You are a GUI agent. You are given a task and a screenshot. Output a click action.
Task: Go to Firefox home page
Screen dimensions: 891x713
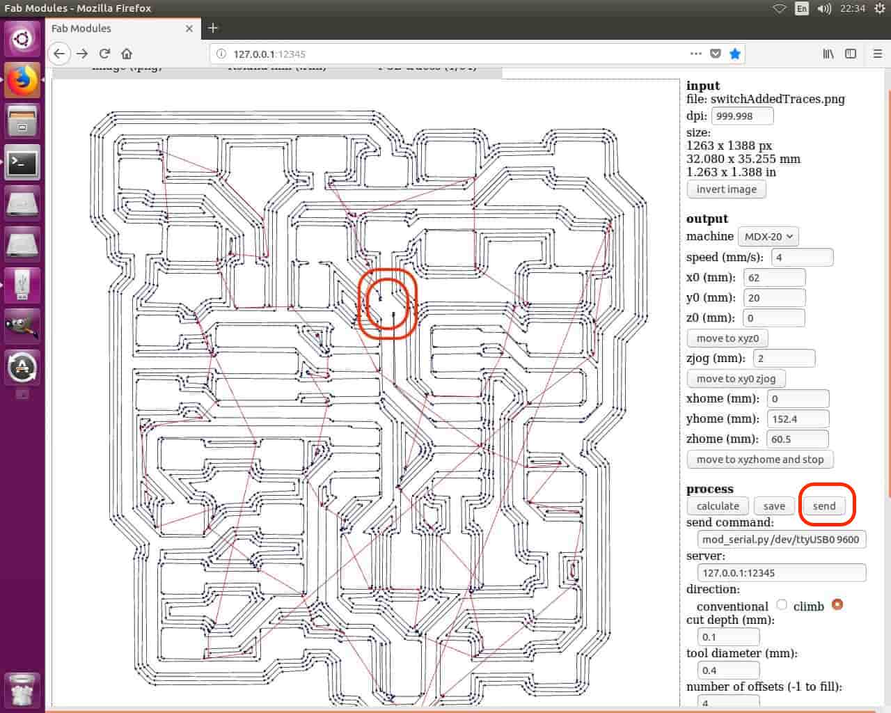point(127,54)
